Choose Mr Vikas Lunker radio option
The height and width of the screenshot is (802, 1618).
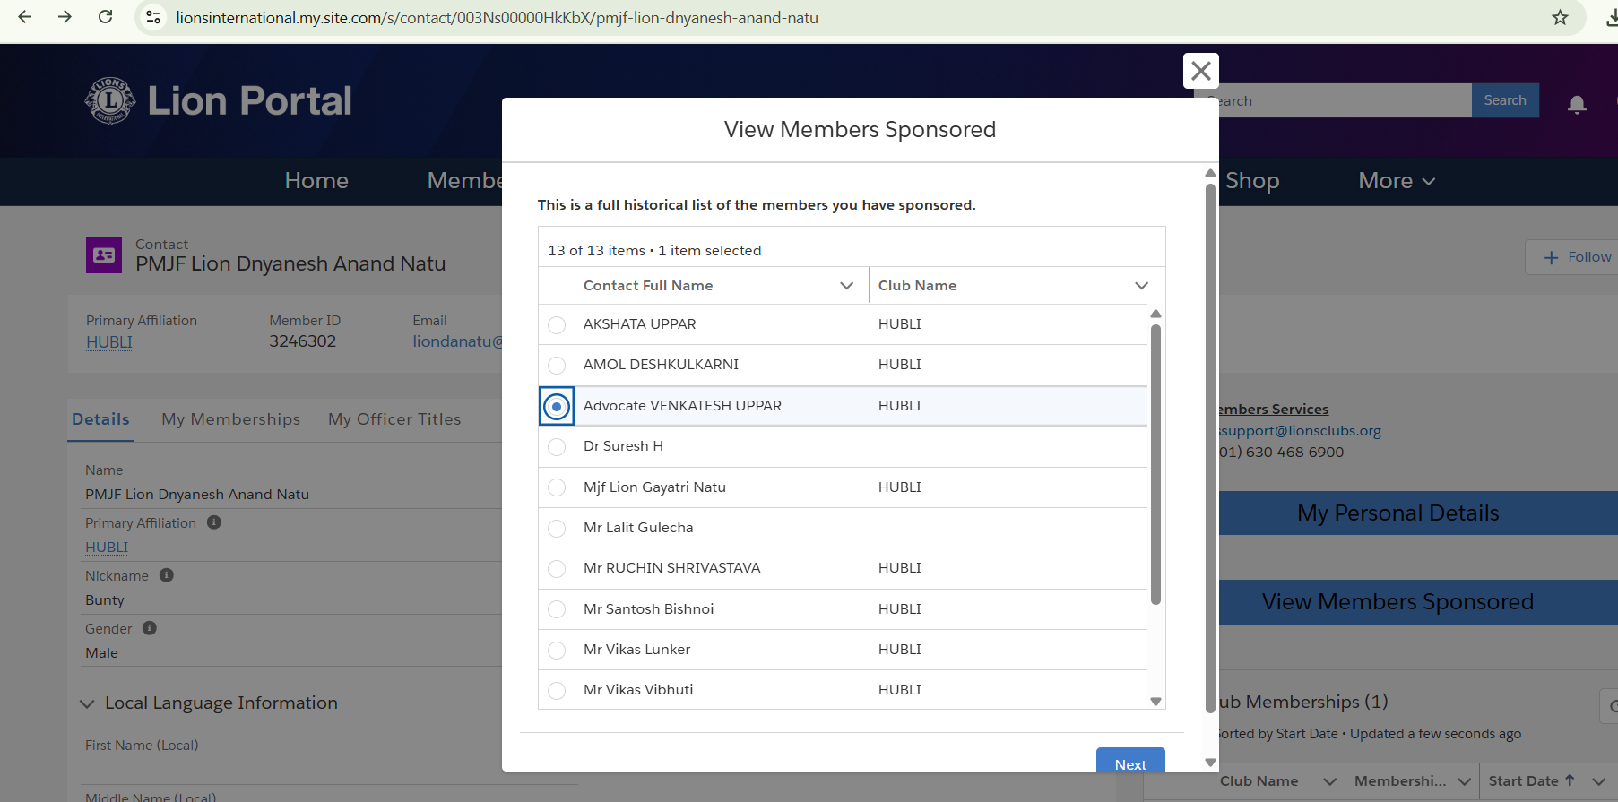(x=557, y=650)
